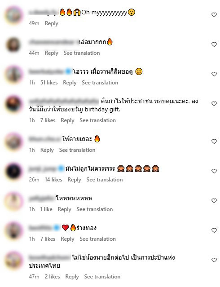220x287 pixels.
Task: View the 51 likes list
Action: tap(49, 83)
